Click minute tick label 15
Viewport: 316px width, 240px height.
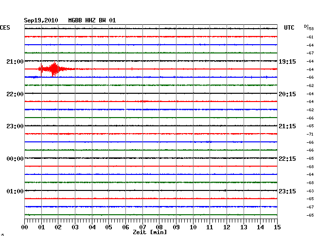pyautogui.click(x=277, y=227)
